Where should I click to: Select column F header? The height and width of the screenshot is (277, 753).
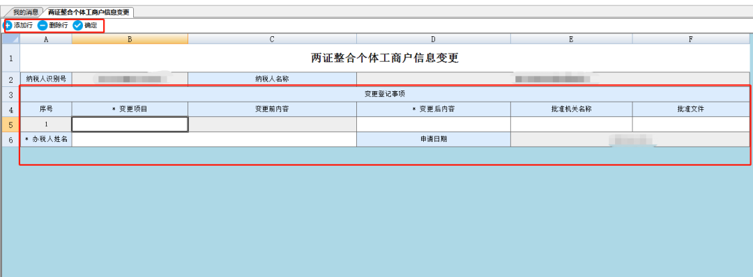pos(690,39)
